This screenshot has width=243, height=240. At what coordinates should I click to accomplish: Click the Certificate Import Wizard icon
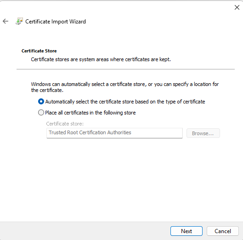[19, 21]
